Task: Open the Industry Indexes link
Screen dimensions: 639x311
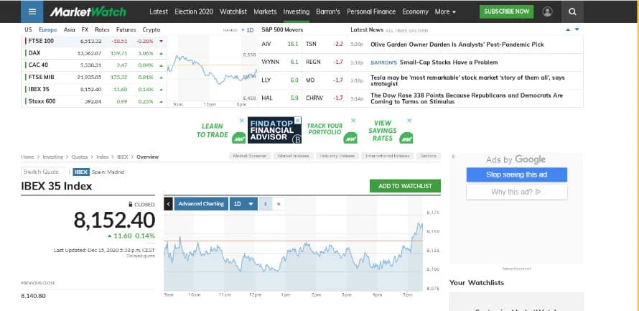Action: coord(337,156)
